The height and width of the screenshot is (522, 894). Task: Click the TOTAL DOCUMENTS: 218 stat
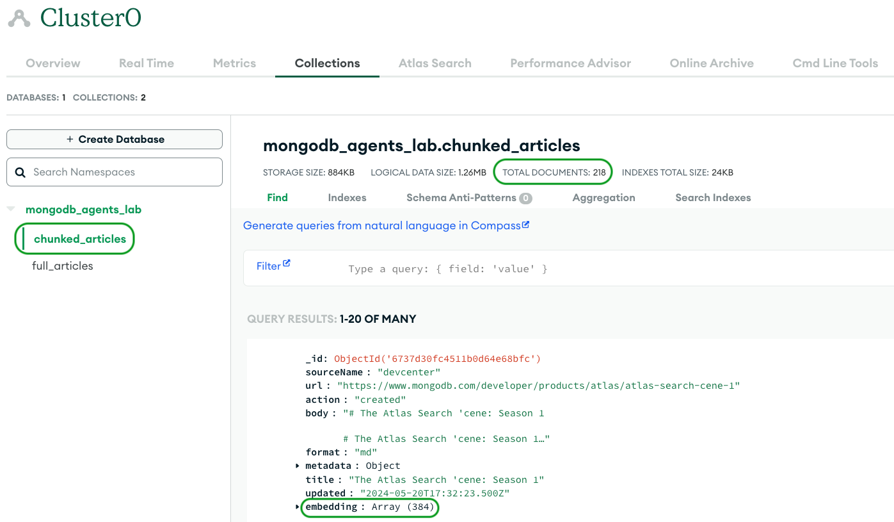[x=554, y=172]
